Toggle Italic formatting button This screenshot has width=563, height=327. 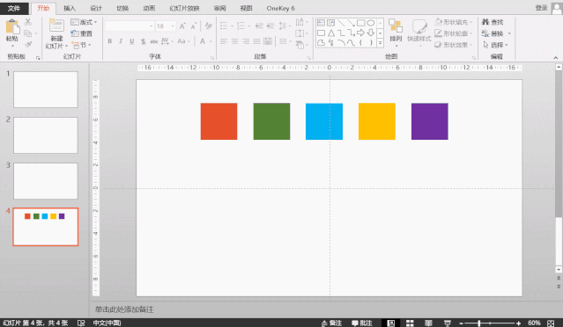coord(121,41)
